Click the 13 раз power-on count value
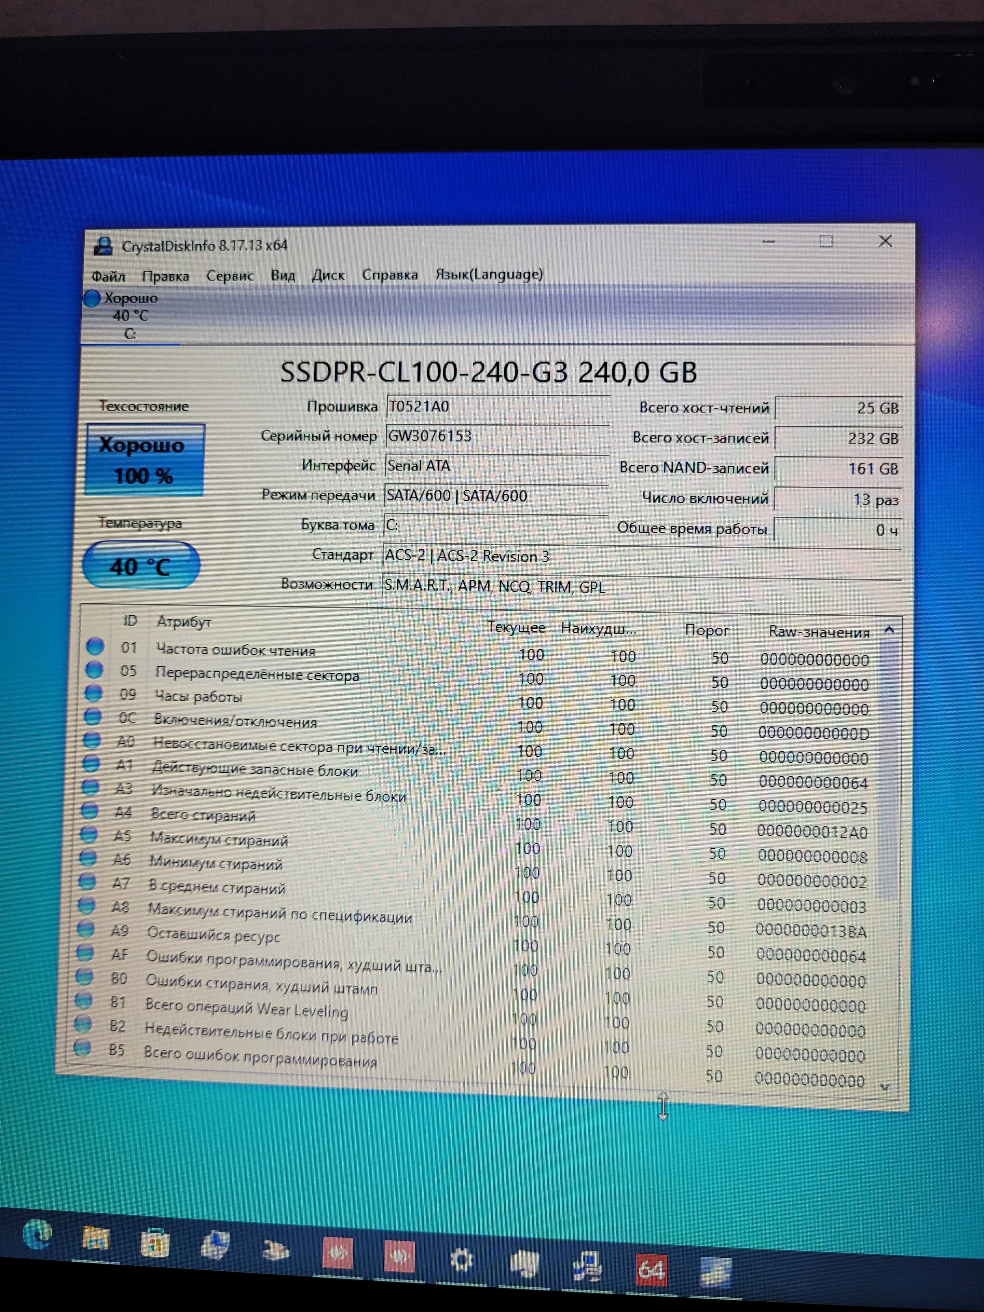The width and height of the screenshot is (984, 1312). pyautogui.click(x=838, y=499)
